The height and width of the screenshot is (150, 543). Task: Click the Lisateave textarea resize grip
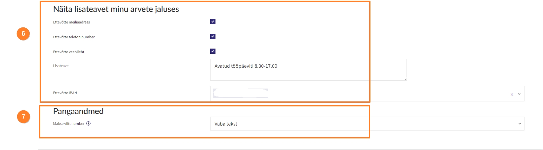pyautogui.click(x=405, y=78)
